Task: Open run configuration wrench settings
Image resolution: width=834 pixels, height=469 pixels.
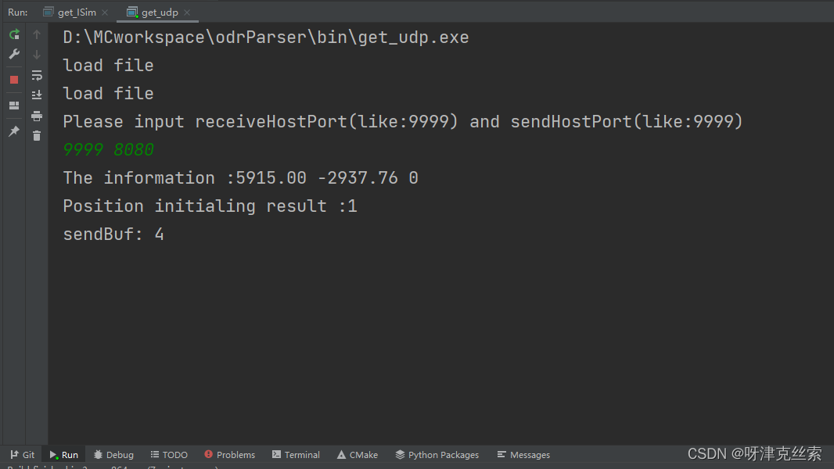Action: [x=14, y=54]
